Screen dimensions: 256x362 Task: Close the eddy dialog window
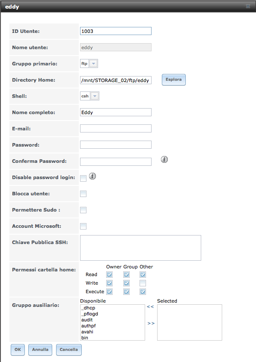tap(248, 6)
